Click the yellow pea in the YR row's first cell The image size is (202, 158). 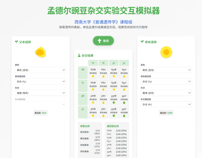point(93,76)
